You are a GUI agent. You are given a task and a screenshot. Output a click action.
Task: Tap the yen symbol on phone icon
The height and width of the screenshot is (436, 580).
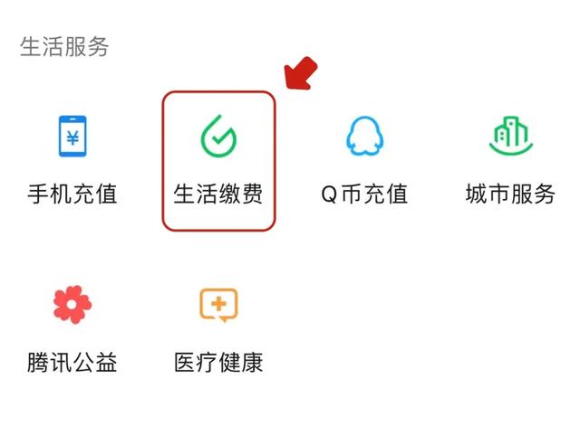(x=72, y=138)
